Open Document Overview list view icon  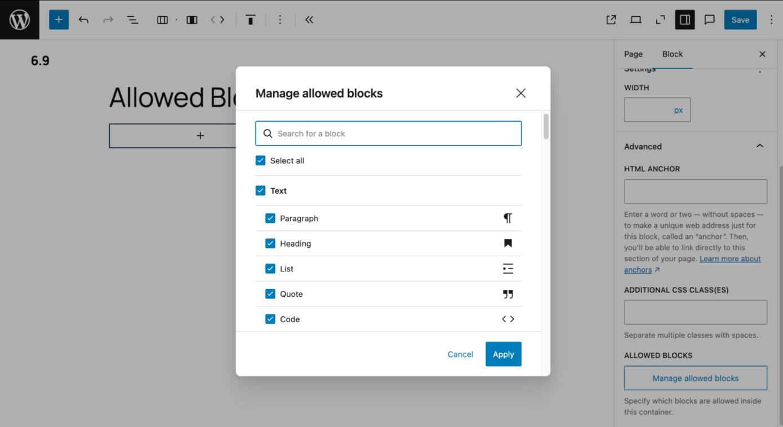click(132, 20)
